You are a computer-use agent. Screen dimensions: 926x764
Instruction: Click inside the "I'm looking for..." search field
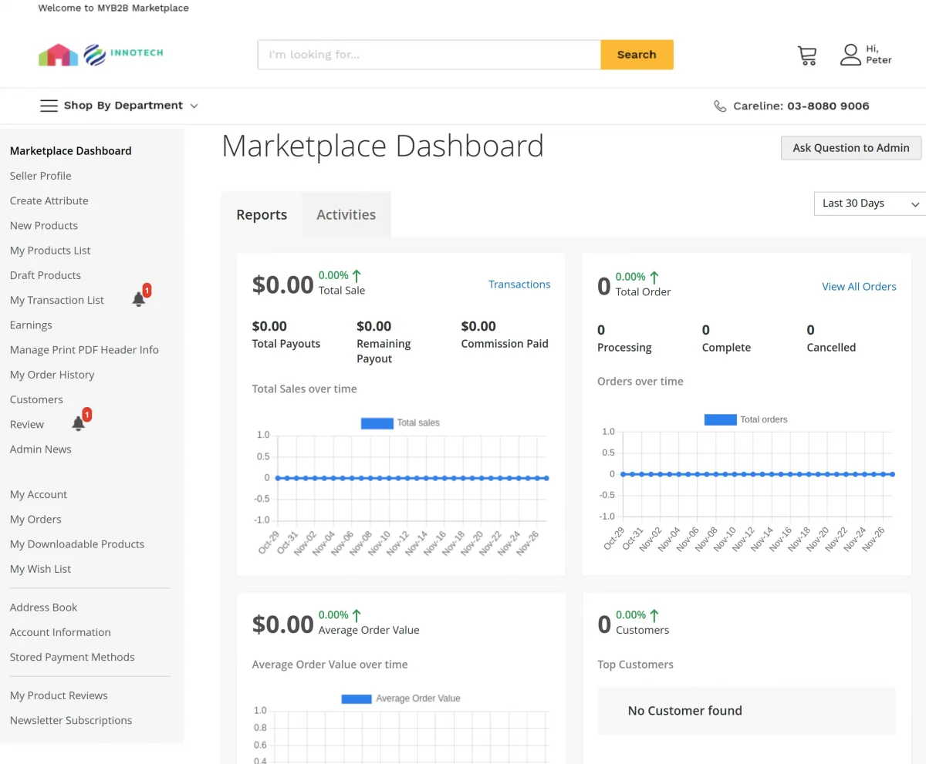point(428,54)
